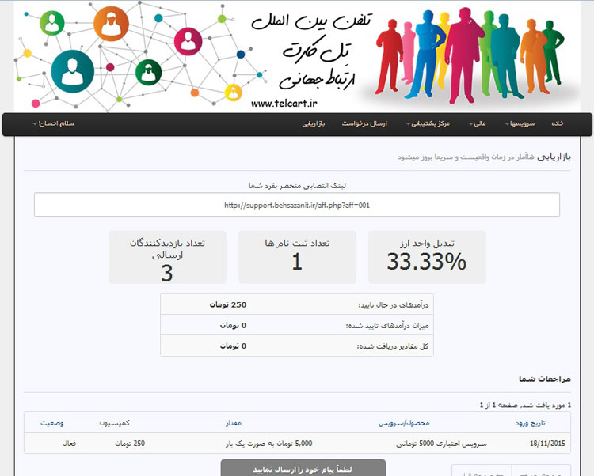
Task: Click the تبدیل واحد ارز 33.33% card
Action: point(427,257)
